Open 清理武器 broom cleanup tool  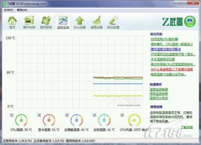click(x=96, y=23)
